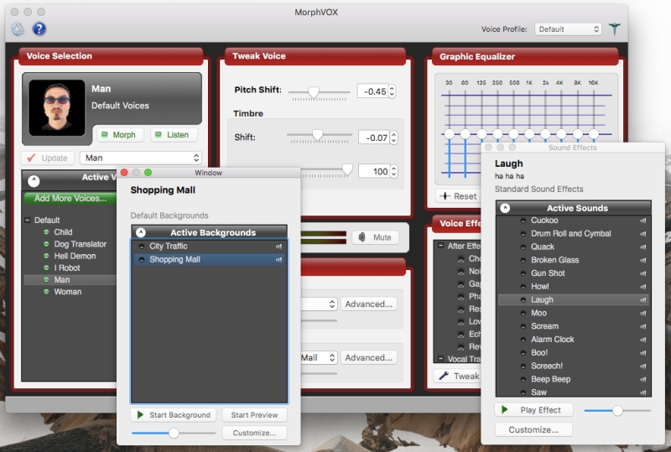
Task: Select the Moo sound effect
Action: pos(538,313)
